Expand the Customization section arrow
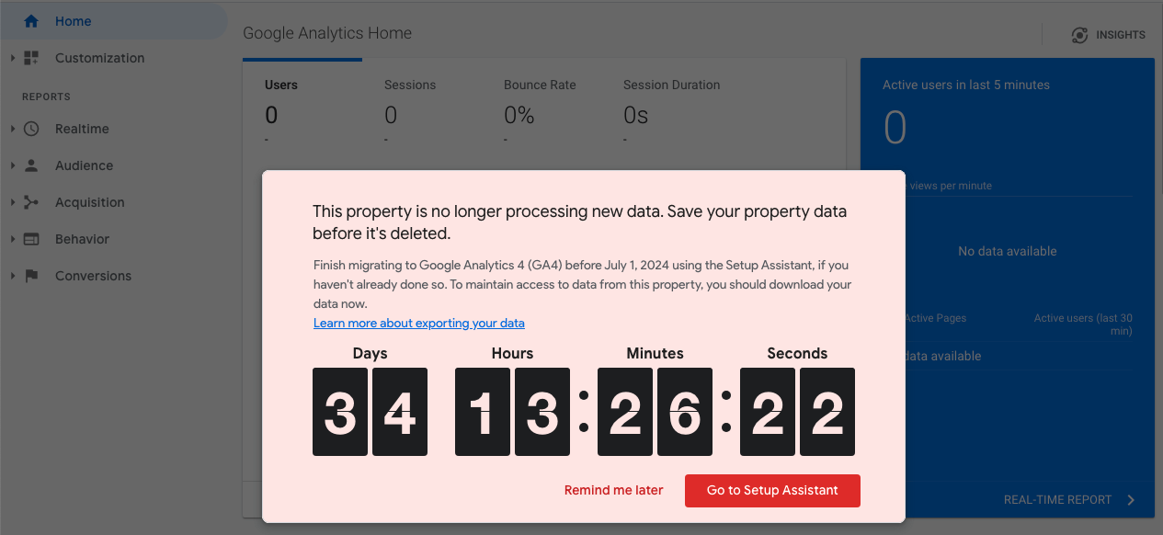 [x=13, y=58]
